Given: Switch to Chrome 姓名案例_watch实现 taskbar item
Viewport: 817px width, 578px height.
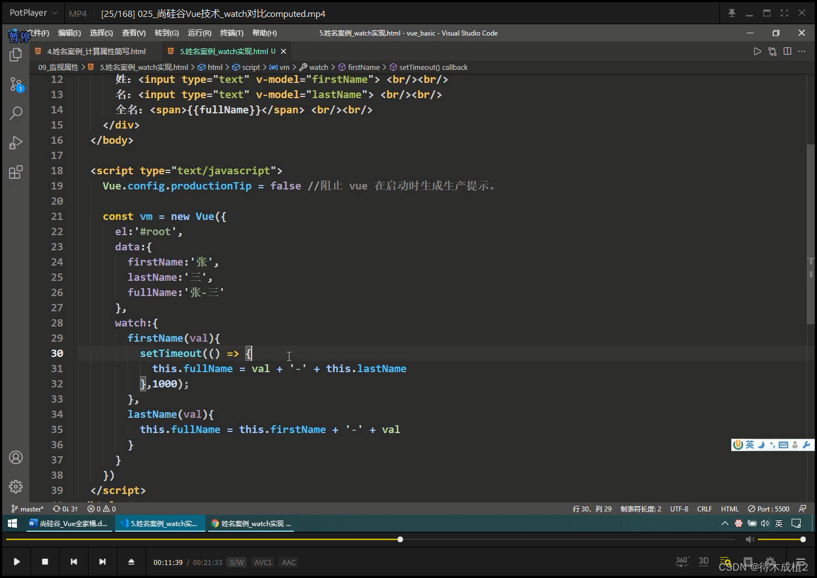Looking at the screenshot, I should tap(251, 523).
